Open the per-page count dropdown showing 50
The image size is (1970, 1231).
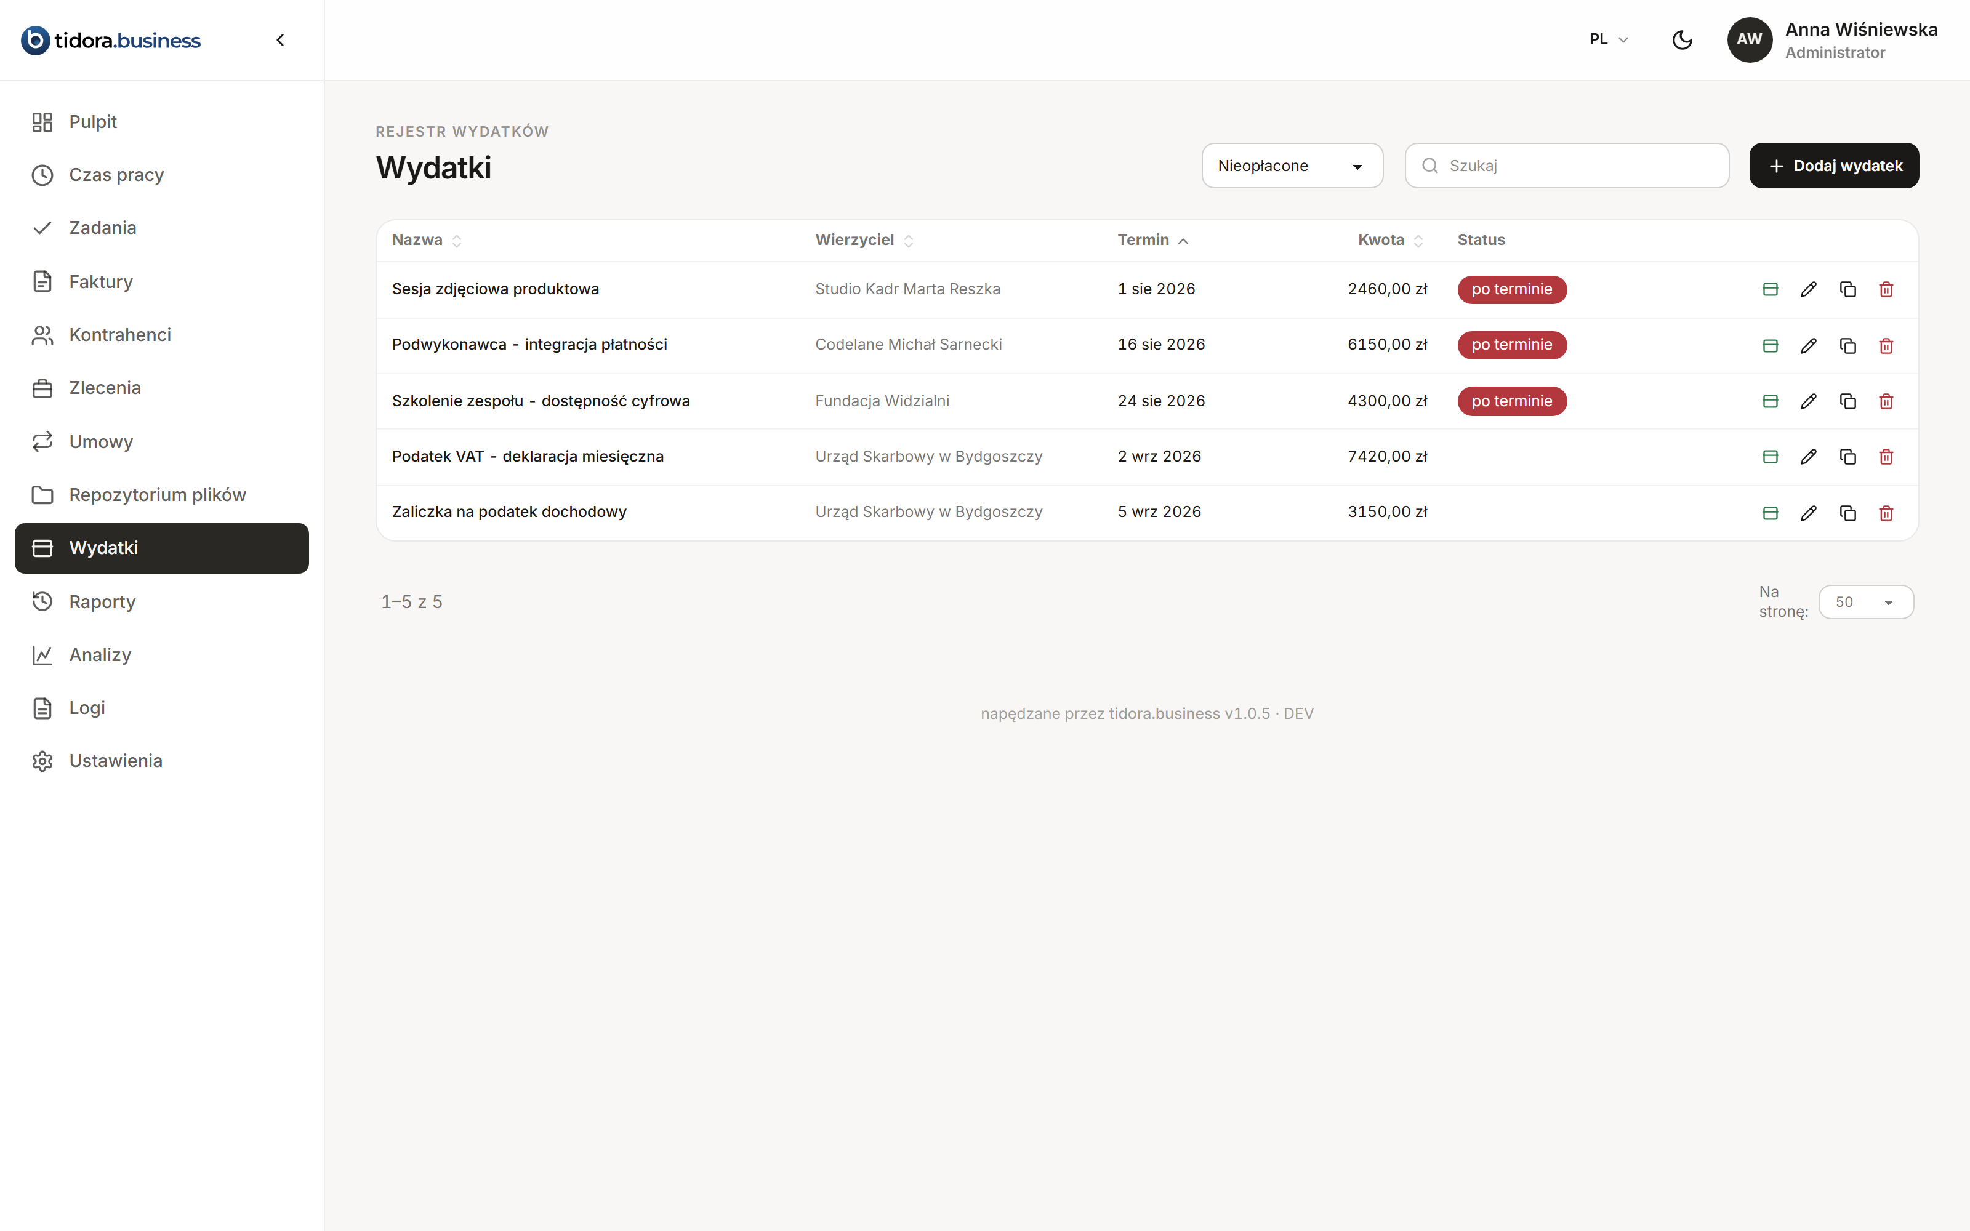[1866, 603]
